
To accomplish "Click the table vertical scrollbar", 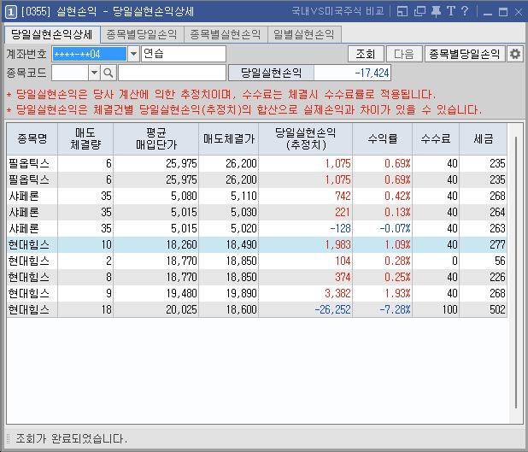I will [x=515, y=273].
